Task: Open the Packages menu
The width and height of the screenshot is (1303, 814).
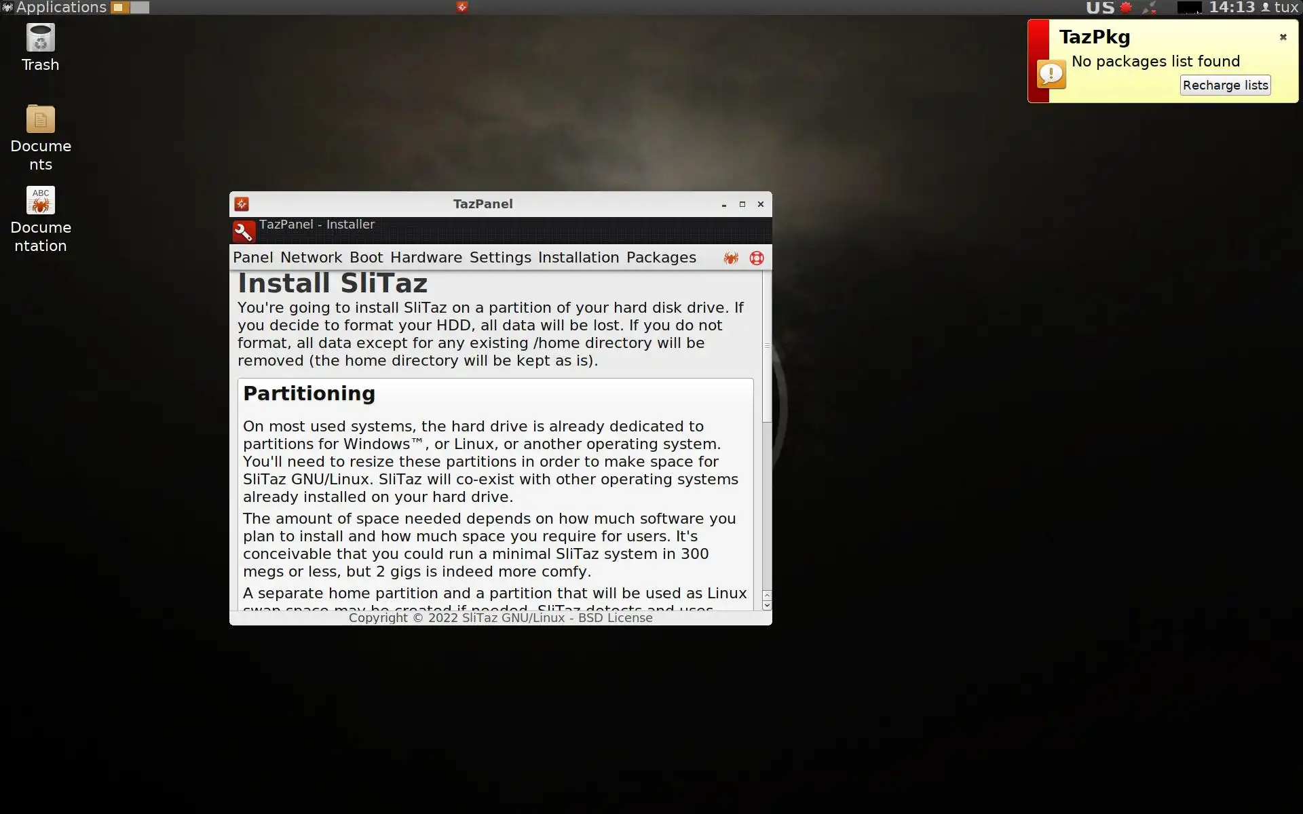Action: tap(660, 258)
